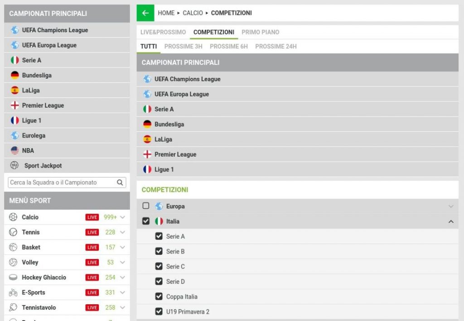Screen dimensions: 464x321
Task: Uncheck the Serie A checkbox under Italia
Action: tap(159, 236)
